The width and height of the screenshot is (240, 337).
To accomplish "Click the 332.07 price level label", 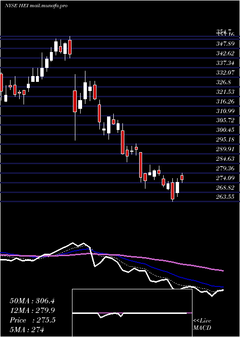I will pyautogui.click(x=225, y=73).
